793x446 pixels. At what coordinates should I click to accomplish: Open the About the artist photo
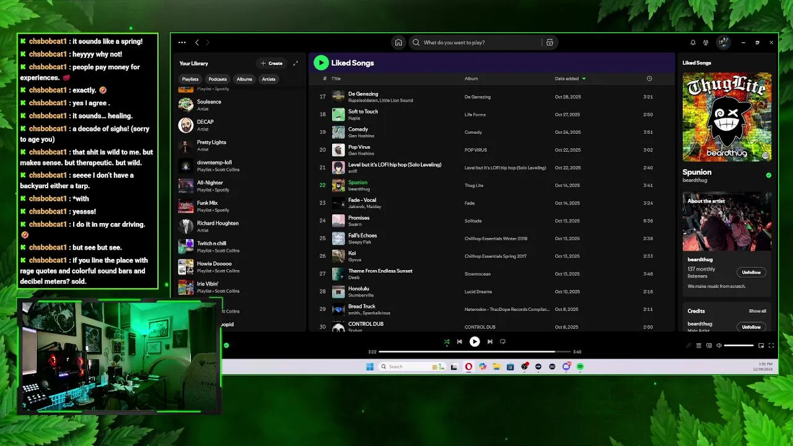727,221
